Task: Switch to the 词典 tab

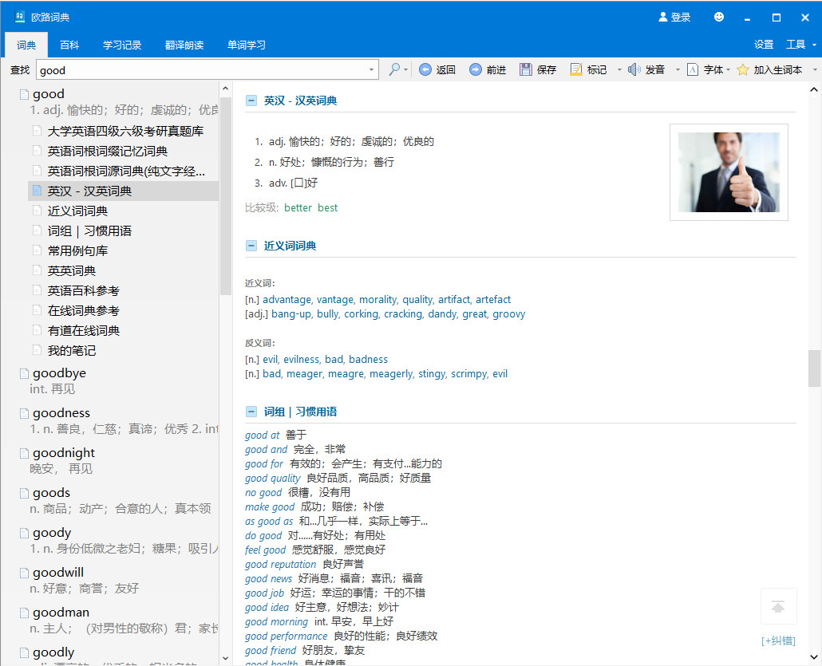Action: [26, 45]
